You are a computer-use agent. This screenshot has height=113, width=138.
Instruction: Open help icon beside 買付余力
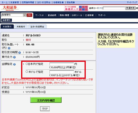click(x=14, y=57)
